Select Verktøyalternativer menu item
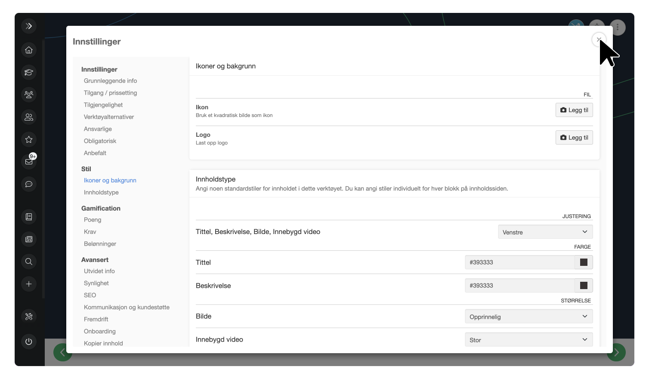The width and height of the screenshot is (649, 379). tap(109, 117)
